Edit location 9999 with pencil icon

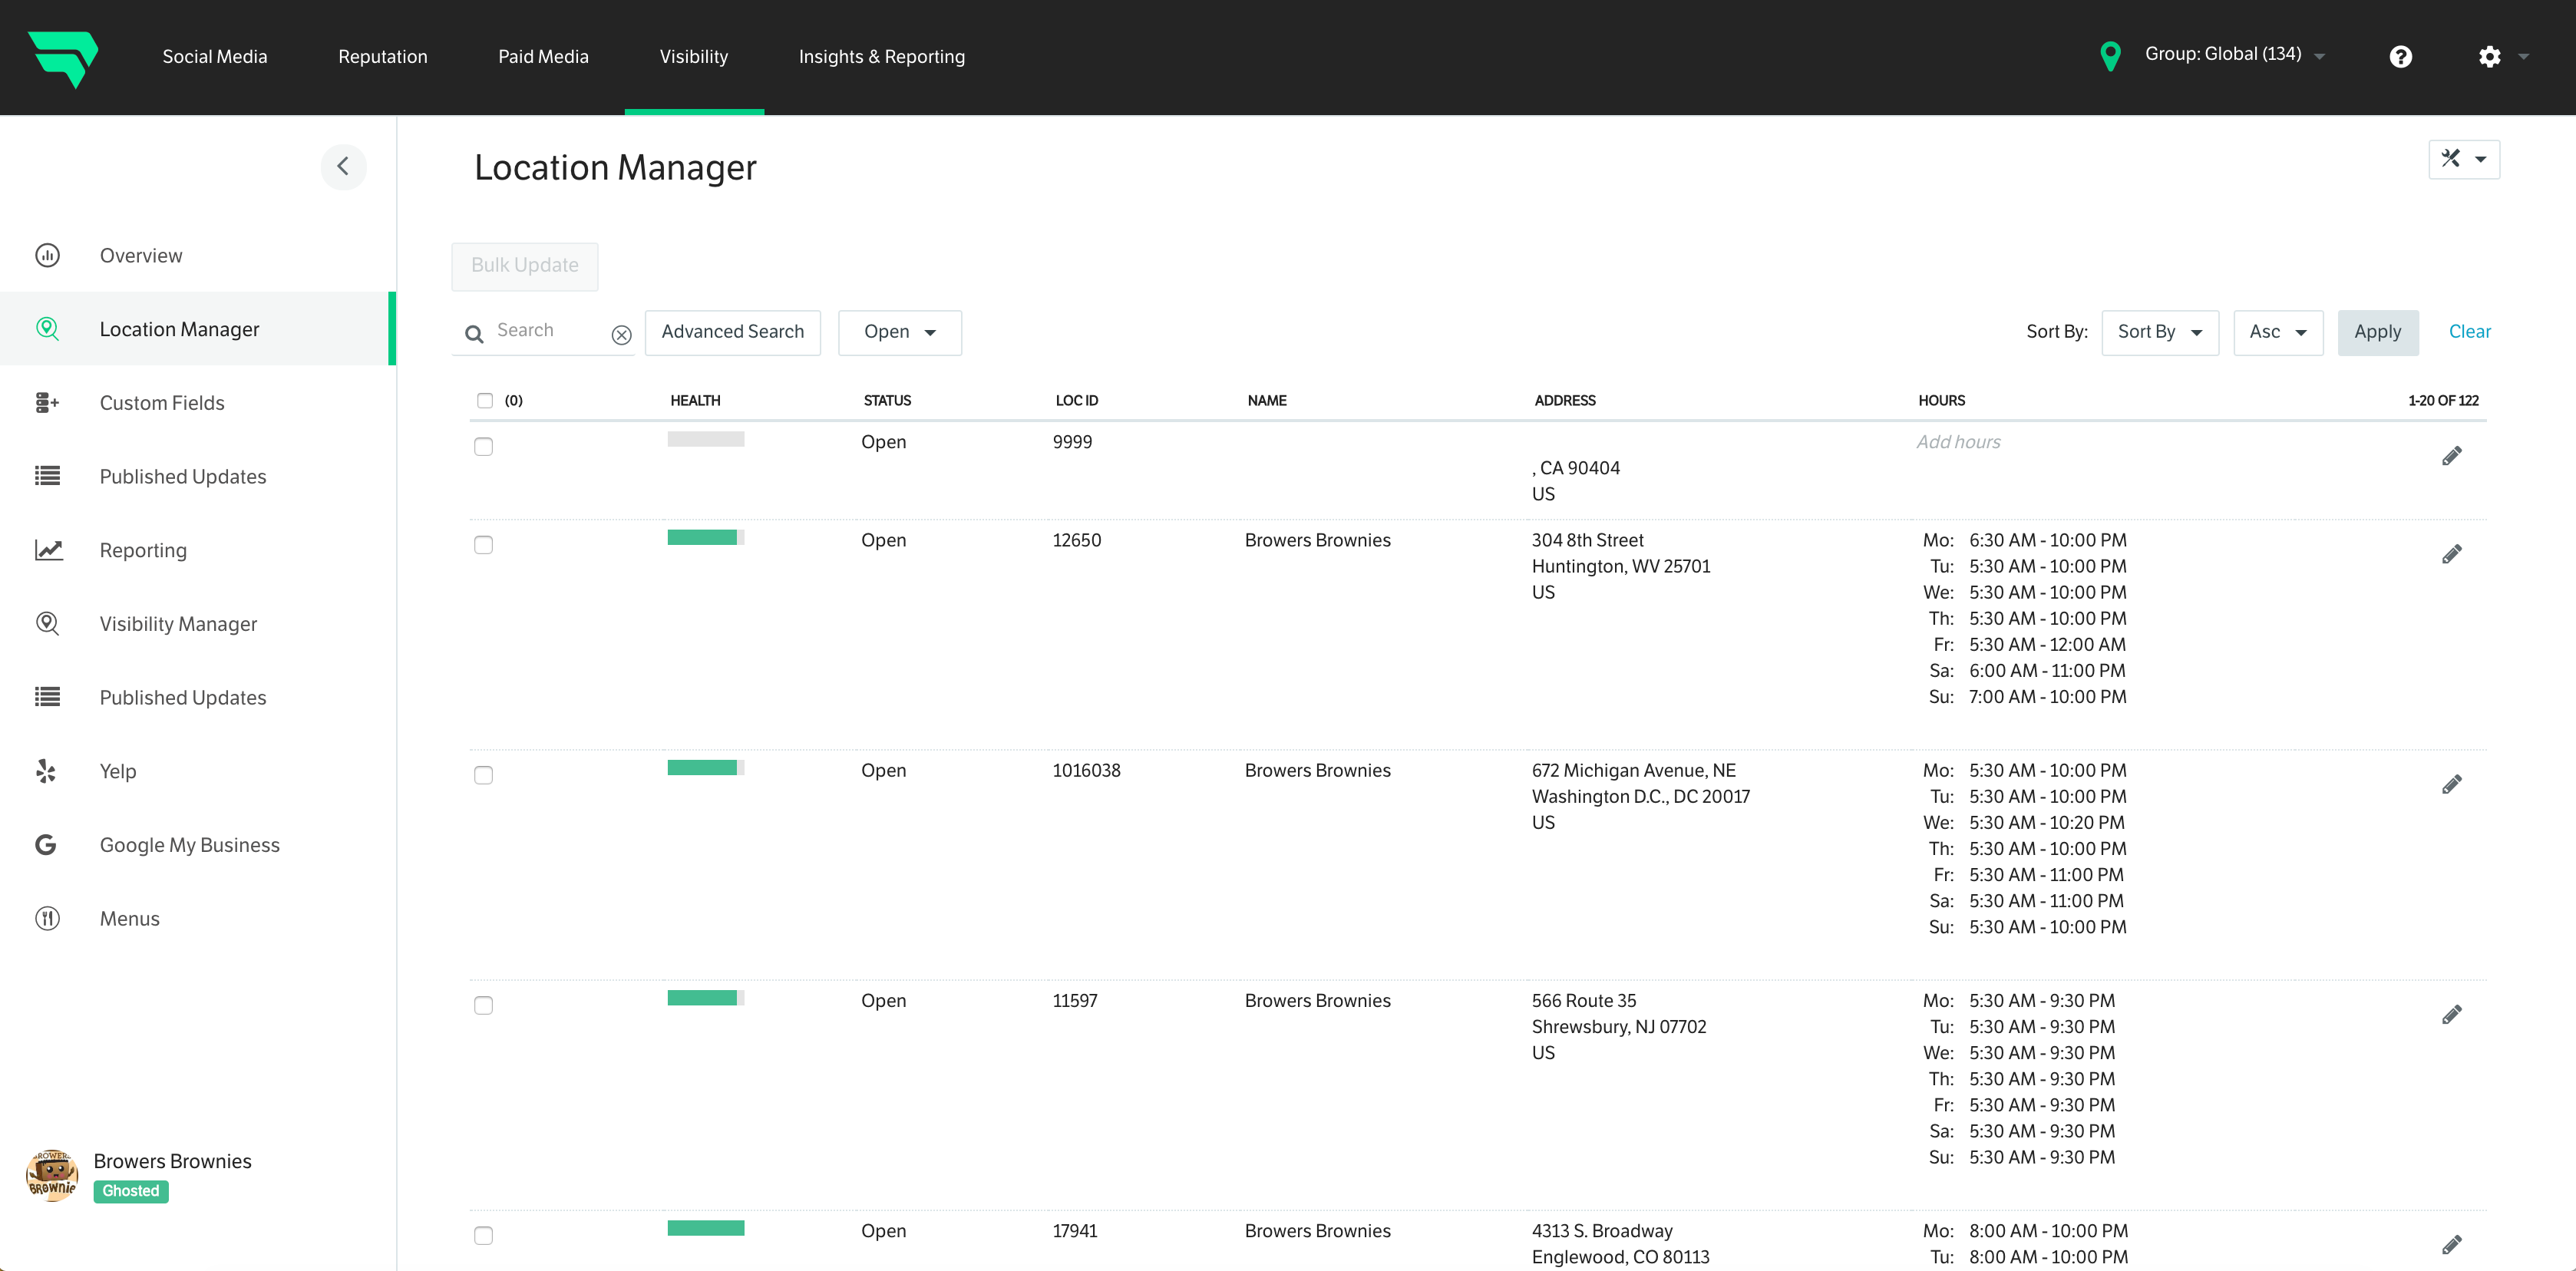pos(2451,456)
